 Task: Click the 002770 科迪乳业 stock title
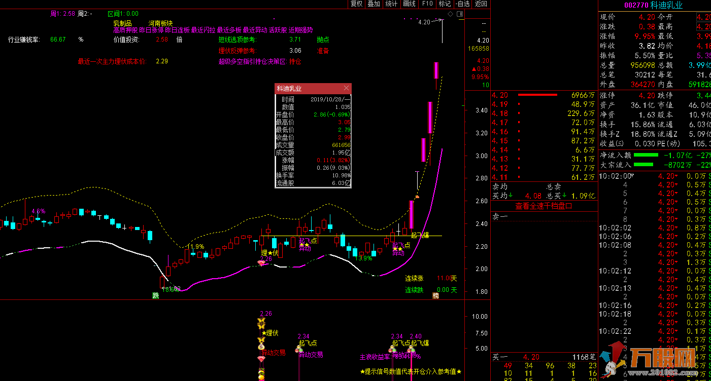coord(653,5)
